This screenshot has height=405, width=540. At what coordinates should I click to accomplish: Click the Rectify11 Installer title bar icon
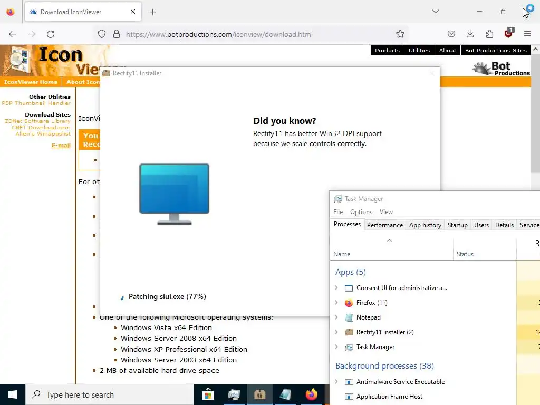[106, 73]
